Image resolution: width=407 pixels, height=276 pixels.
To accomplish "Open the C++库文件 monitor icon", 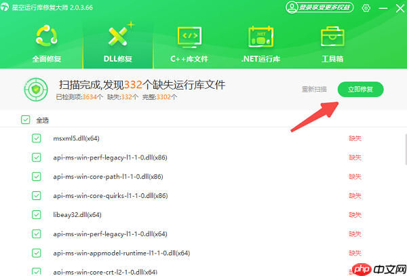I will [x=189, y=37].
